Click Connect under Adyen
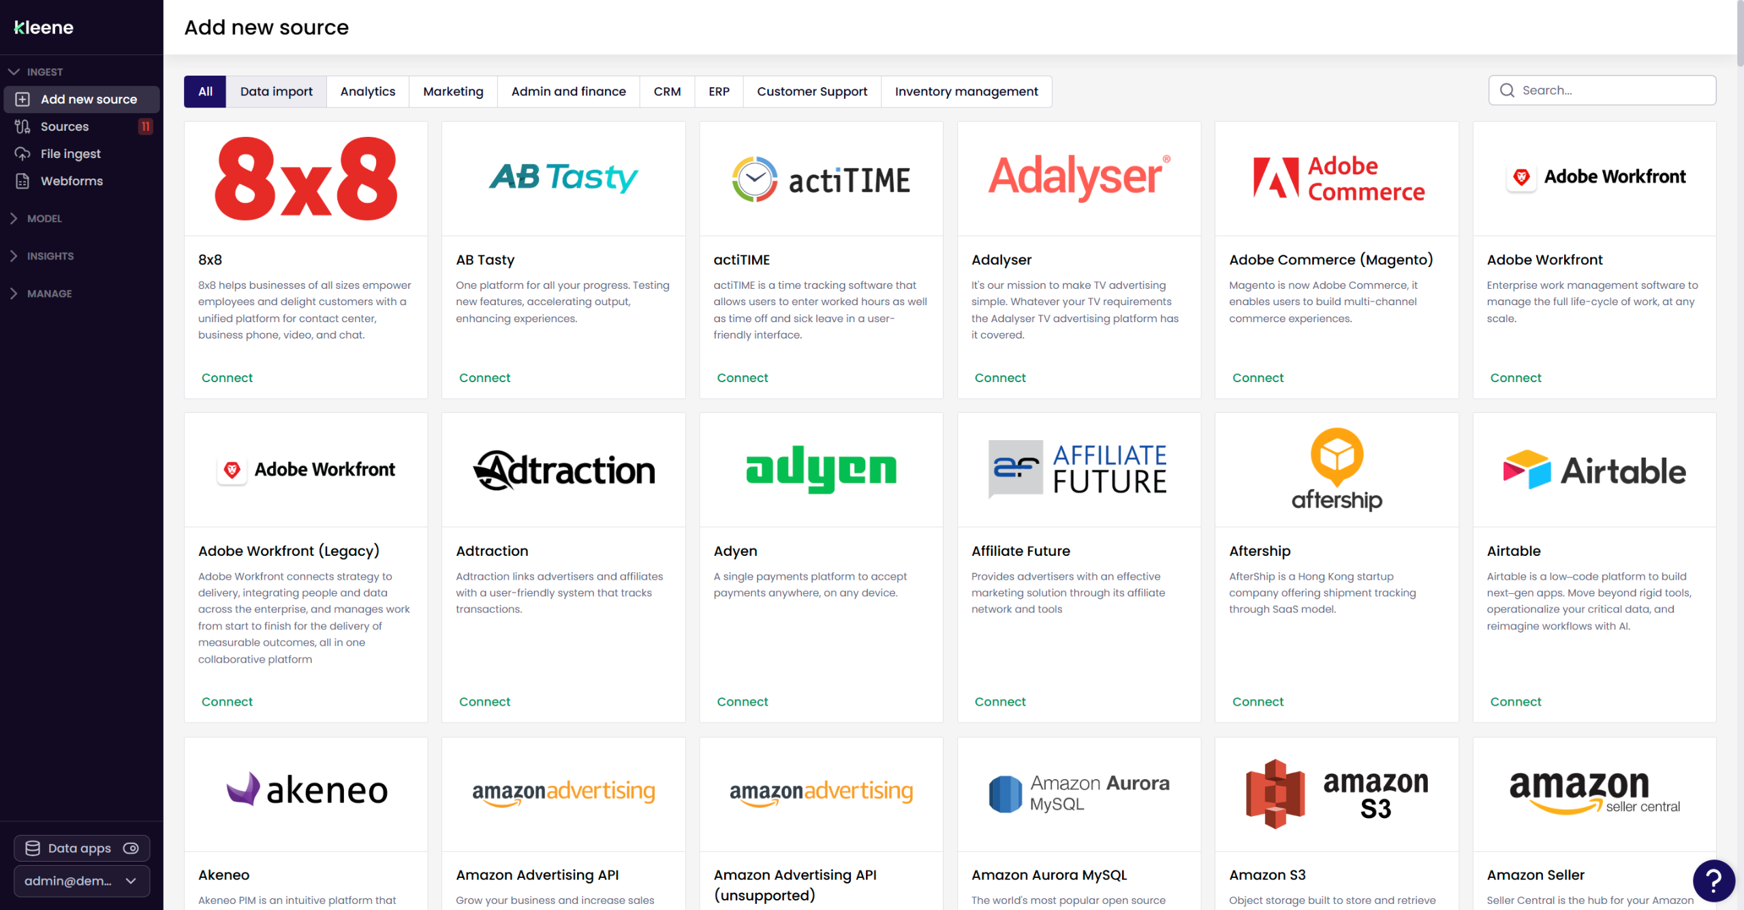The image size is (1744, 910). click(742, 702)
